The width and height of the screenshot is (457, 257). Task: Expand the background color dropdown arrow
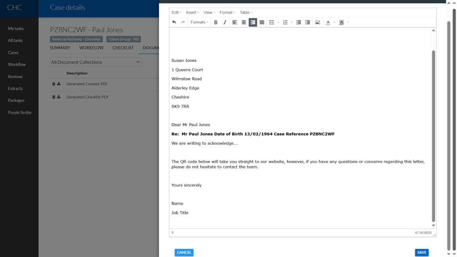click(348, 22)
